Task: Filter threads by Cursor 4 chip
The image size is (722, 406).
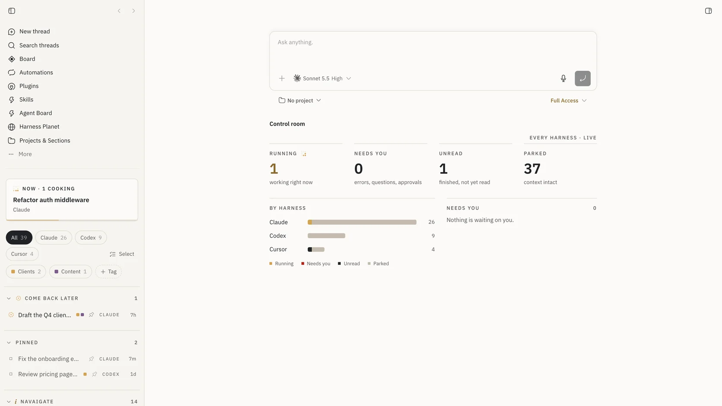Action: pos(22,254)
